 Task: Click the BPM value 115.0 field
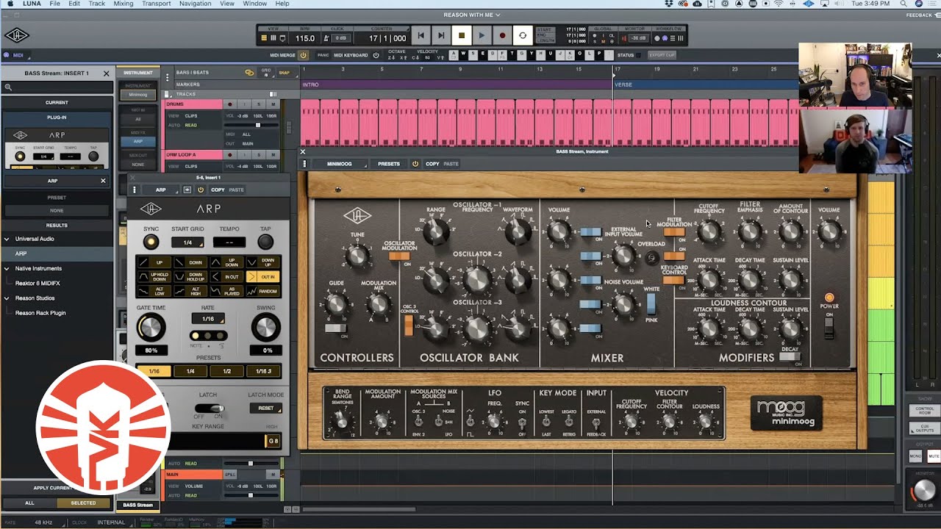coord(305,38)
